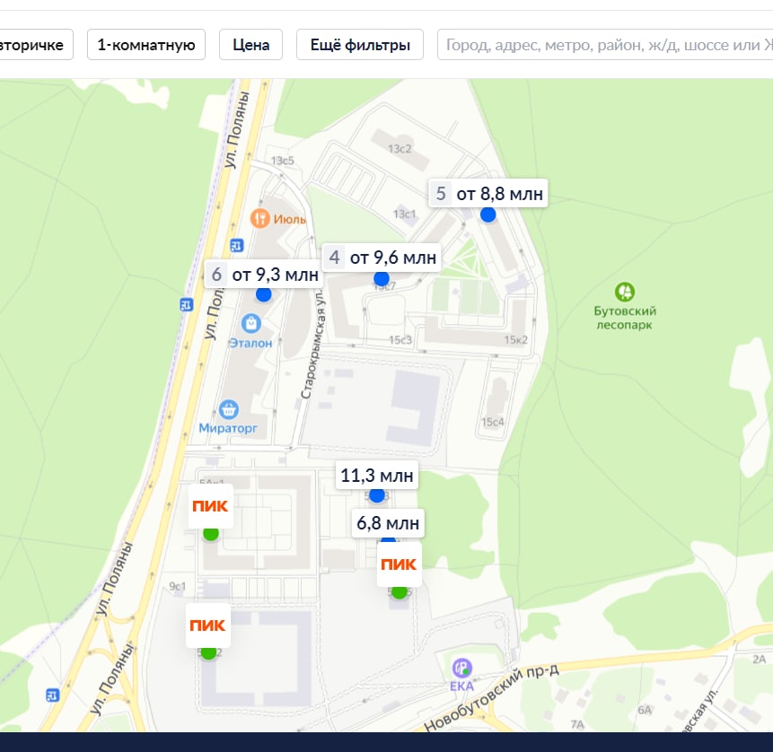
Task: Click green dot under ПИК below 6,8 млн
Action: tap(400, 591)
